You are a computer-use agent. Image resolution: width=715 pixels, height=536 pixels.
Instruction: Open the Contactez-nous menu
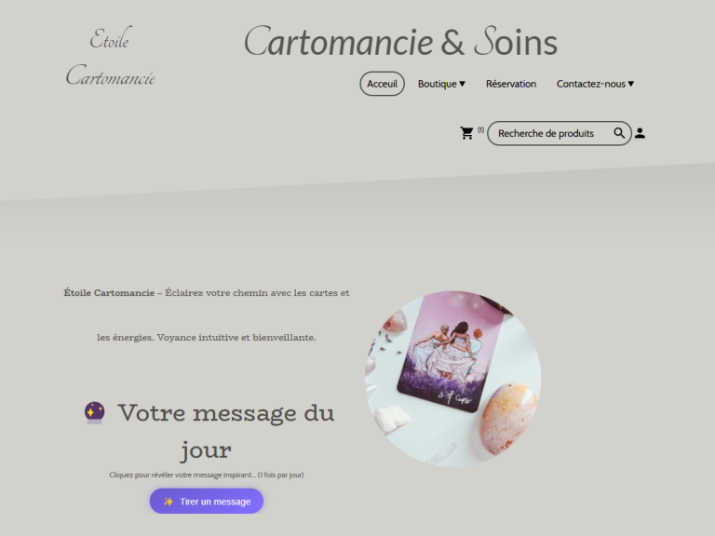(595, 84)
